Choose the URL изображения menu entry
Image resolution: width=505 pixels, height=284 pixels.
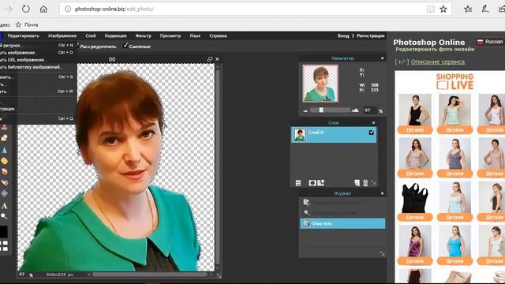point(39,60)
